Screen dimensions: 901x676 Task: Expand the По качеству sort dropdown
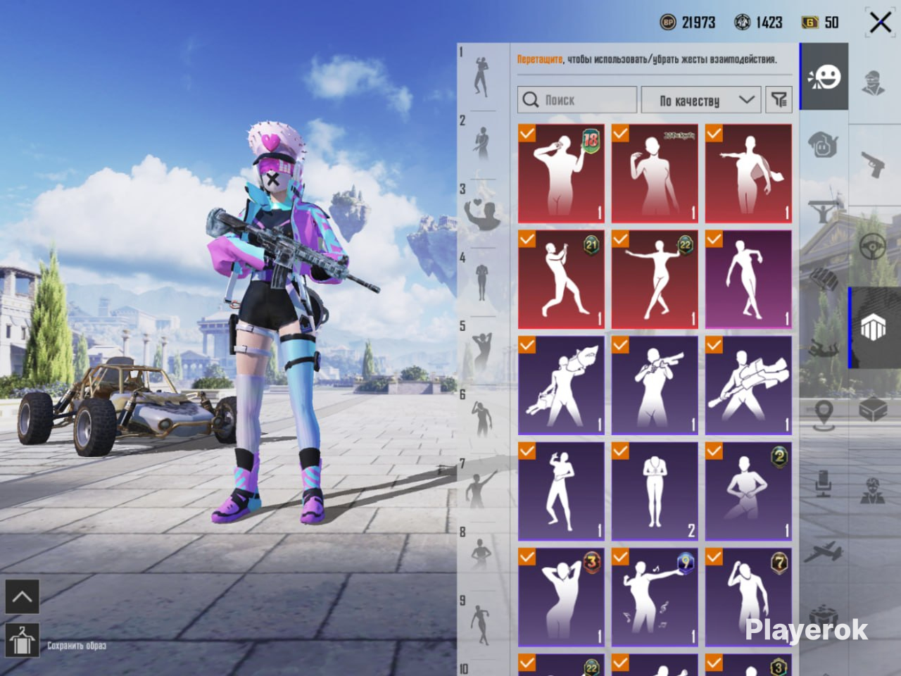click(701, 100)
